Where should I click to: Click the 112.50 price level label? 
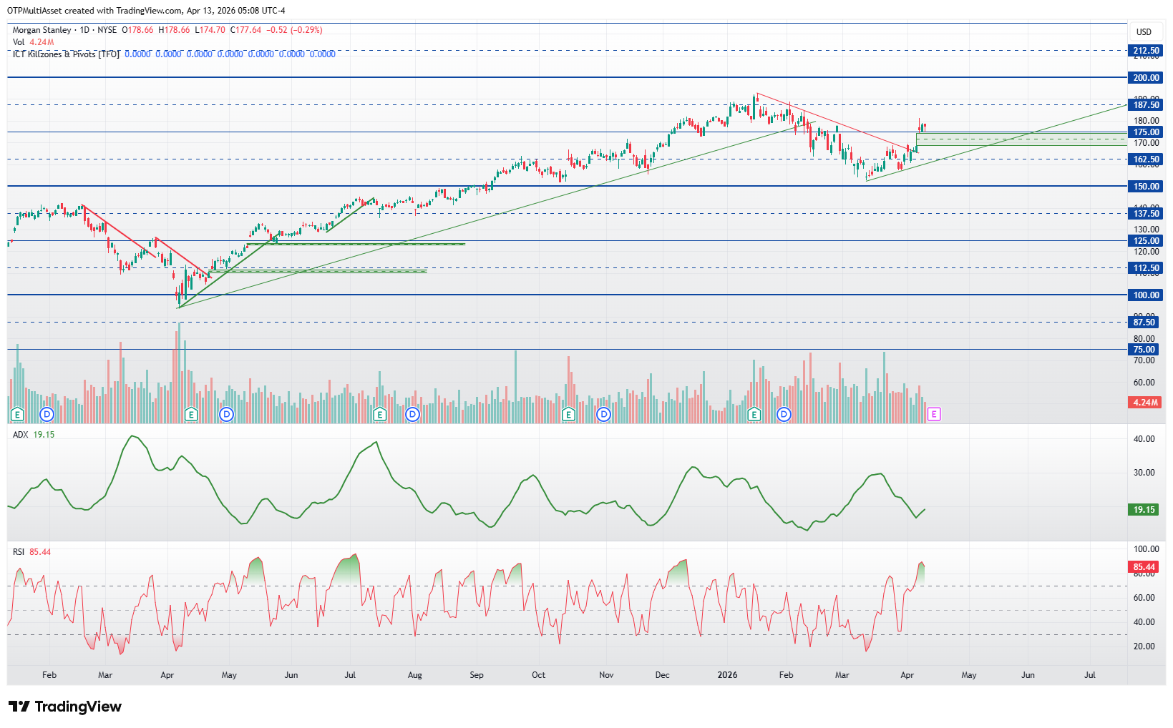click(x=1146, y=268)
